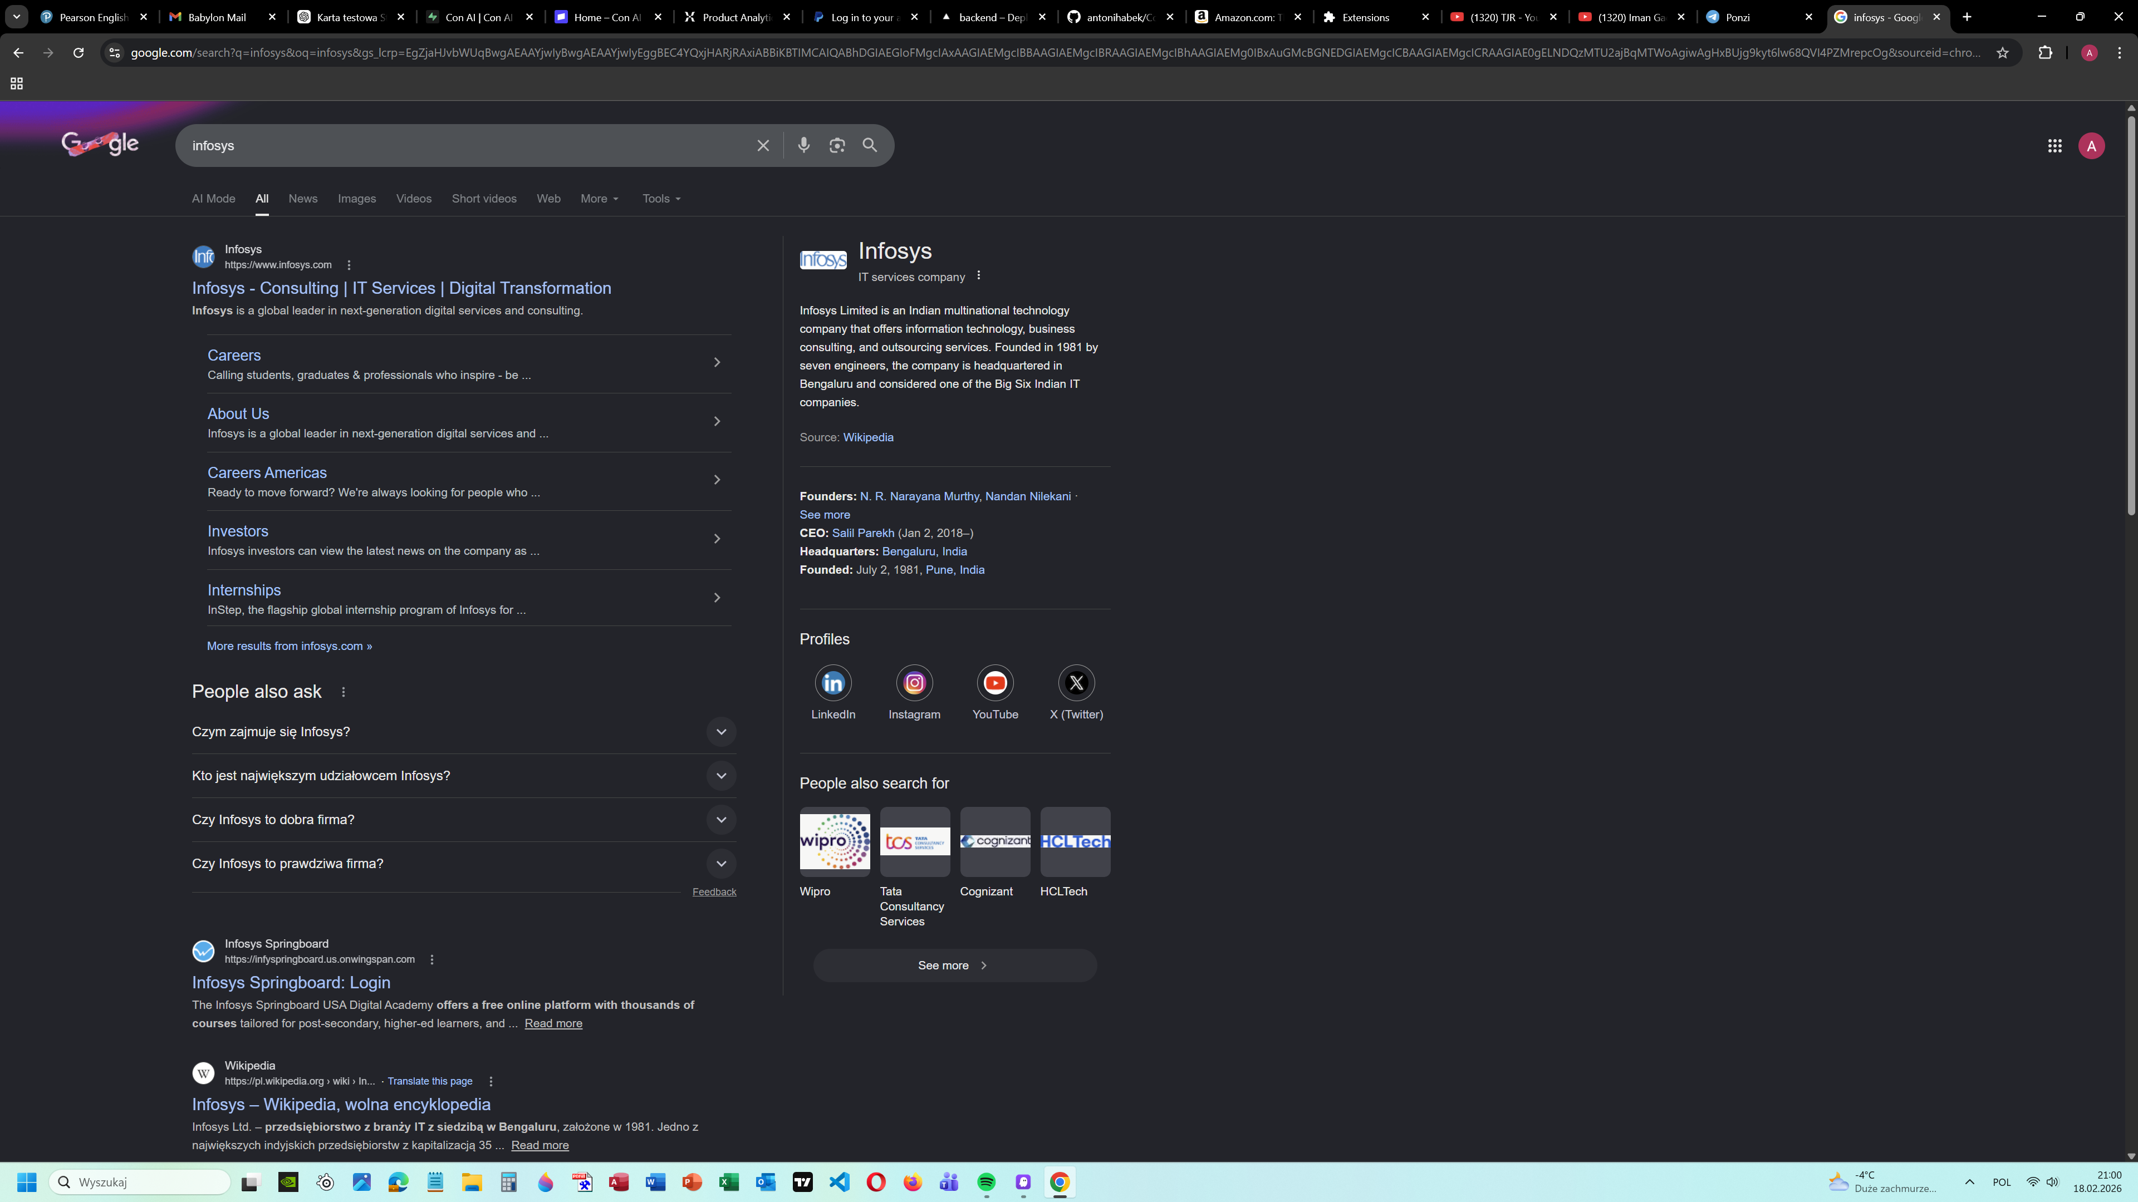
Task: Open Infosys Instagram profile icon
Action: point(914,683)
